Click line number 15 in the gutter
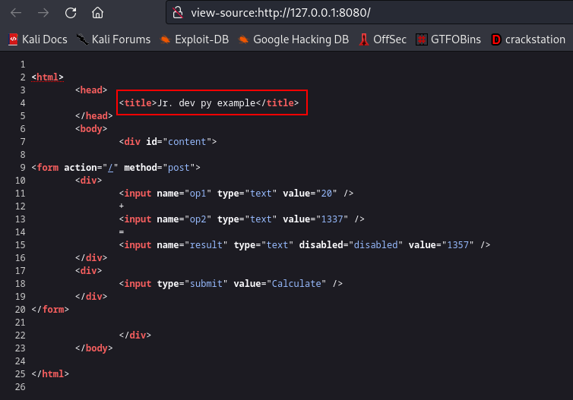 [x=21, y=245]
